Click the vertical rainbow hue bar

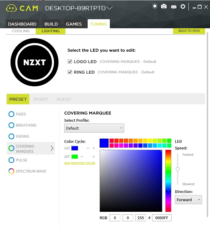[168, 181]
